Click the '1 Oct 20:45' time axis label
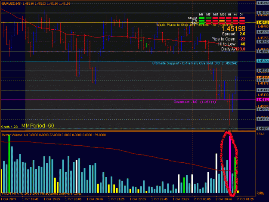269x202 pixels. click(95, 199)
